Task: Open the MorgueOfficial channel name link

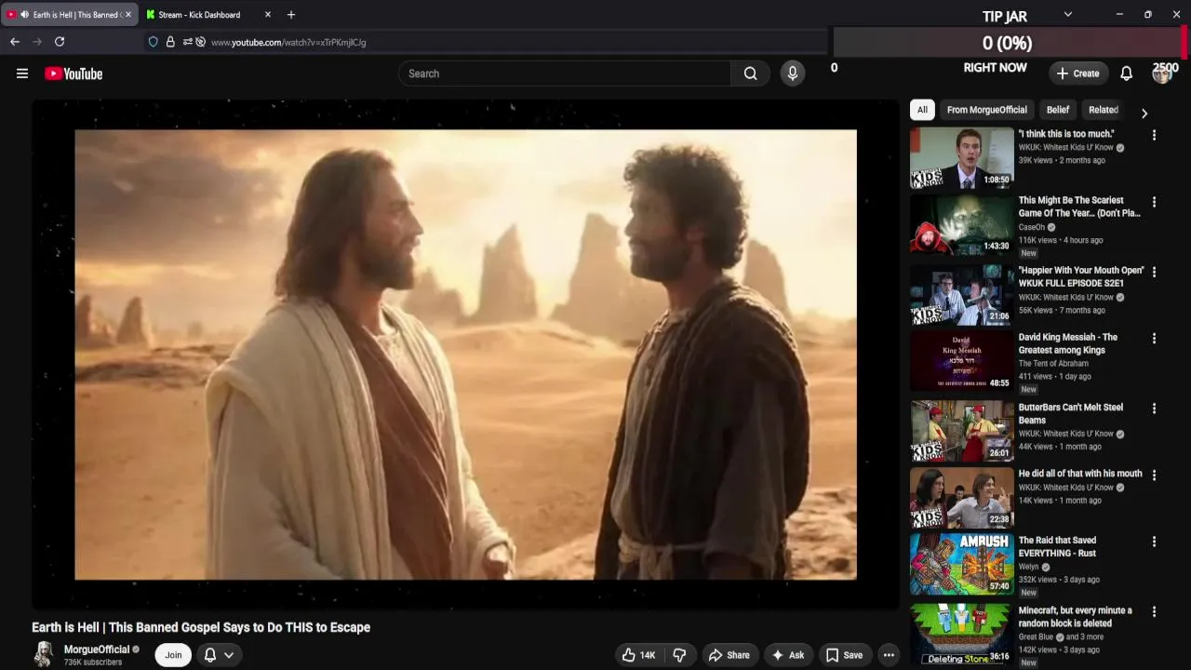Action: [x=97, y=650]
